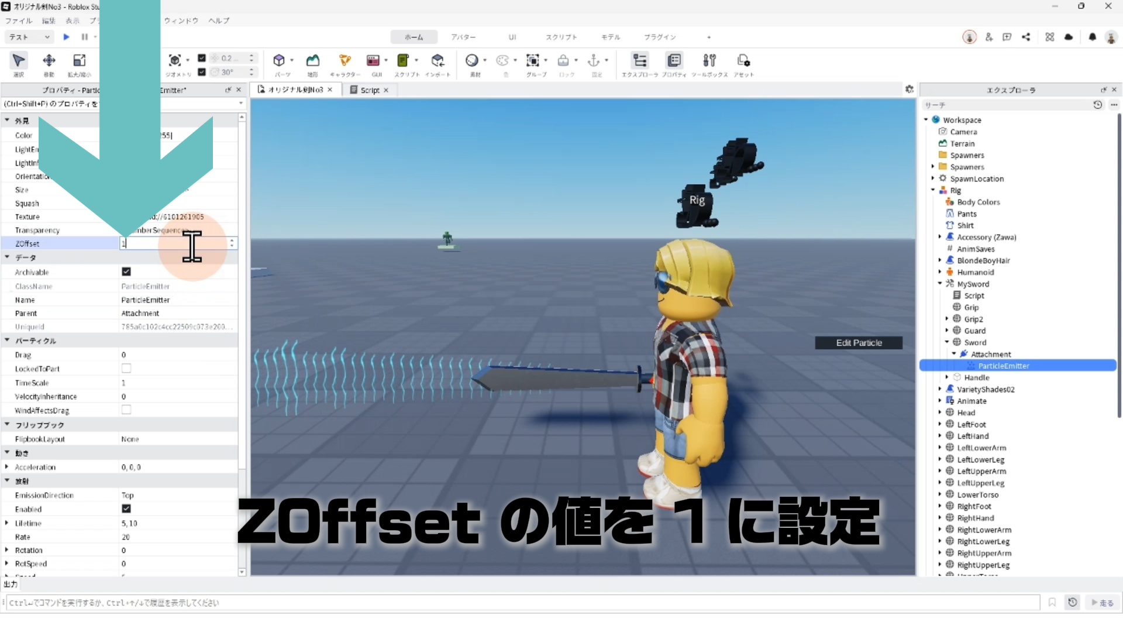This screenshot has width=1123, height=632.
Task: Uncheck the Archivable checkbox
Action: pos(126,272)
